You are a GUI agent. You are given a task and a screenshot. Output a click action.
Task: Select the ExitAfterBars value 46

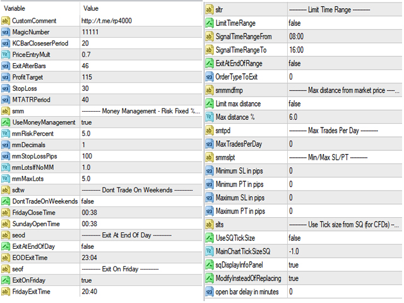click(85, 66)
